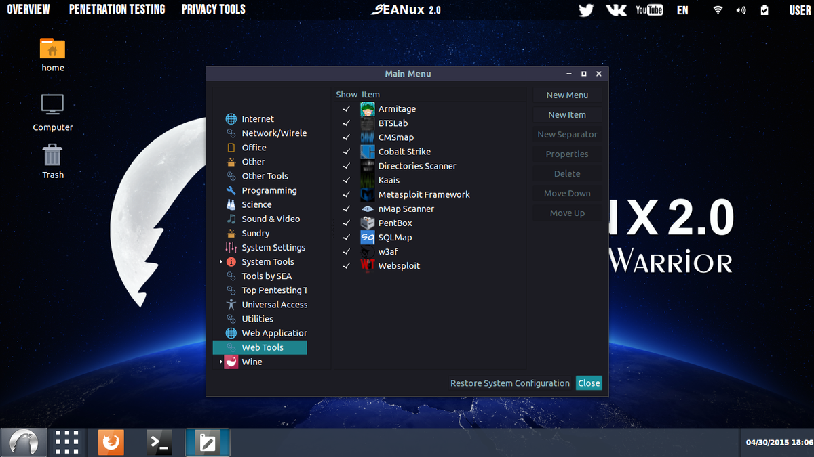Click the Cobalt Strike item icon
Image resolution: width=814 pixels, height=457 pixels.
coord(367,152)
